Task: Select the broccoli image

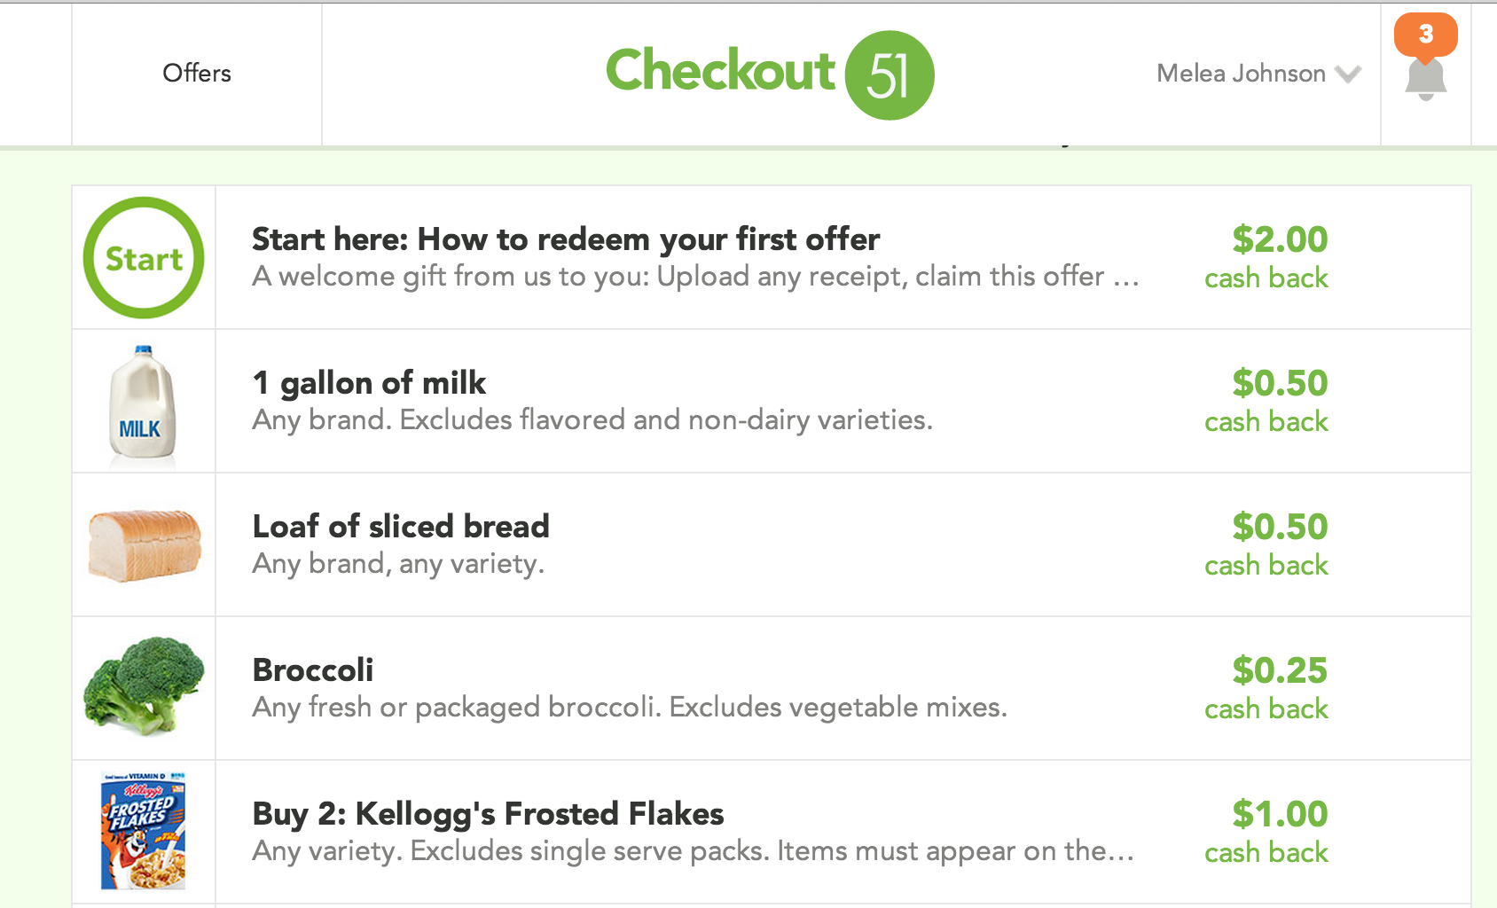Action: (144, 685)
